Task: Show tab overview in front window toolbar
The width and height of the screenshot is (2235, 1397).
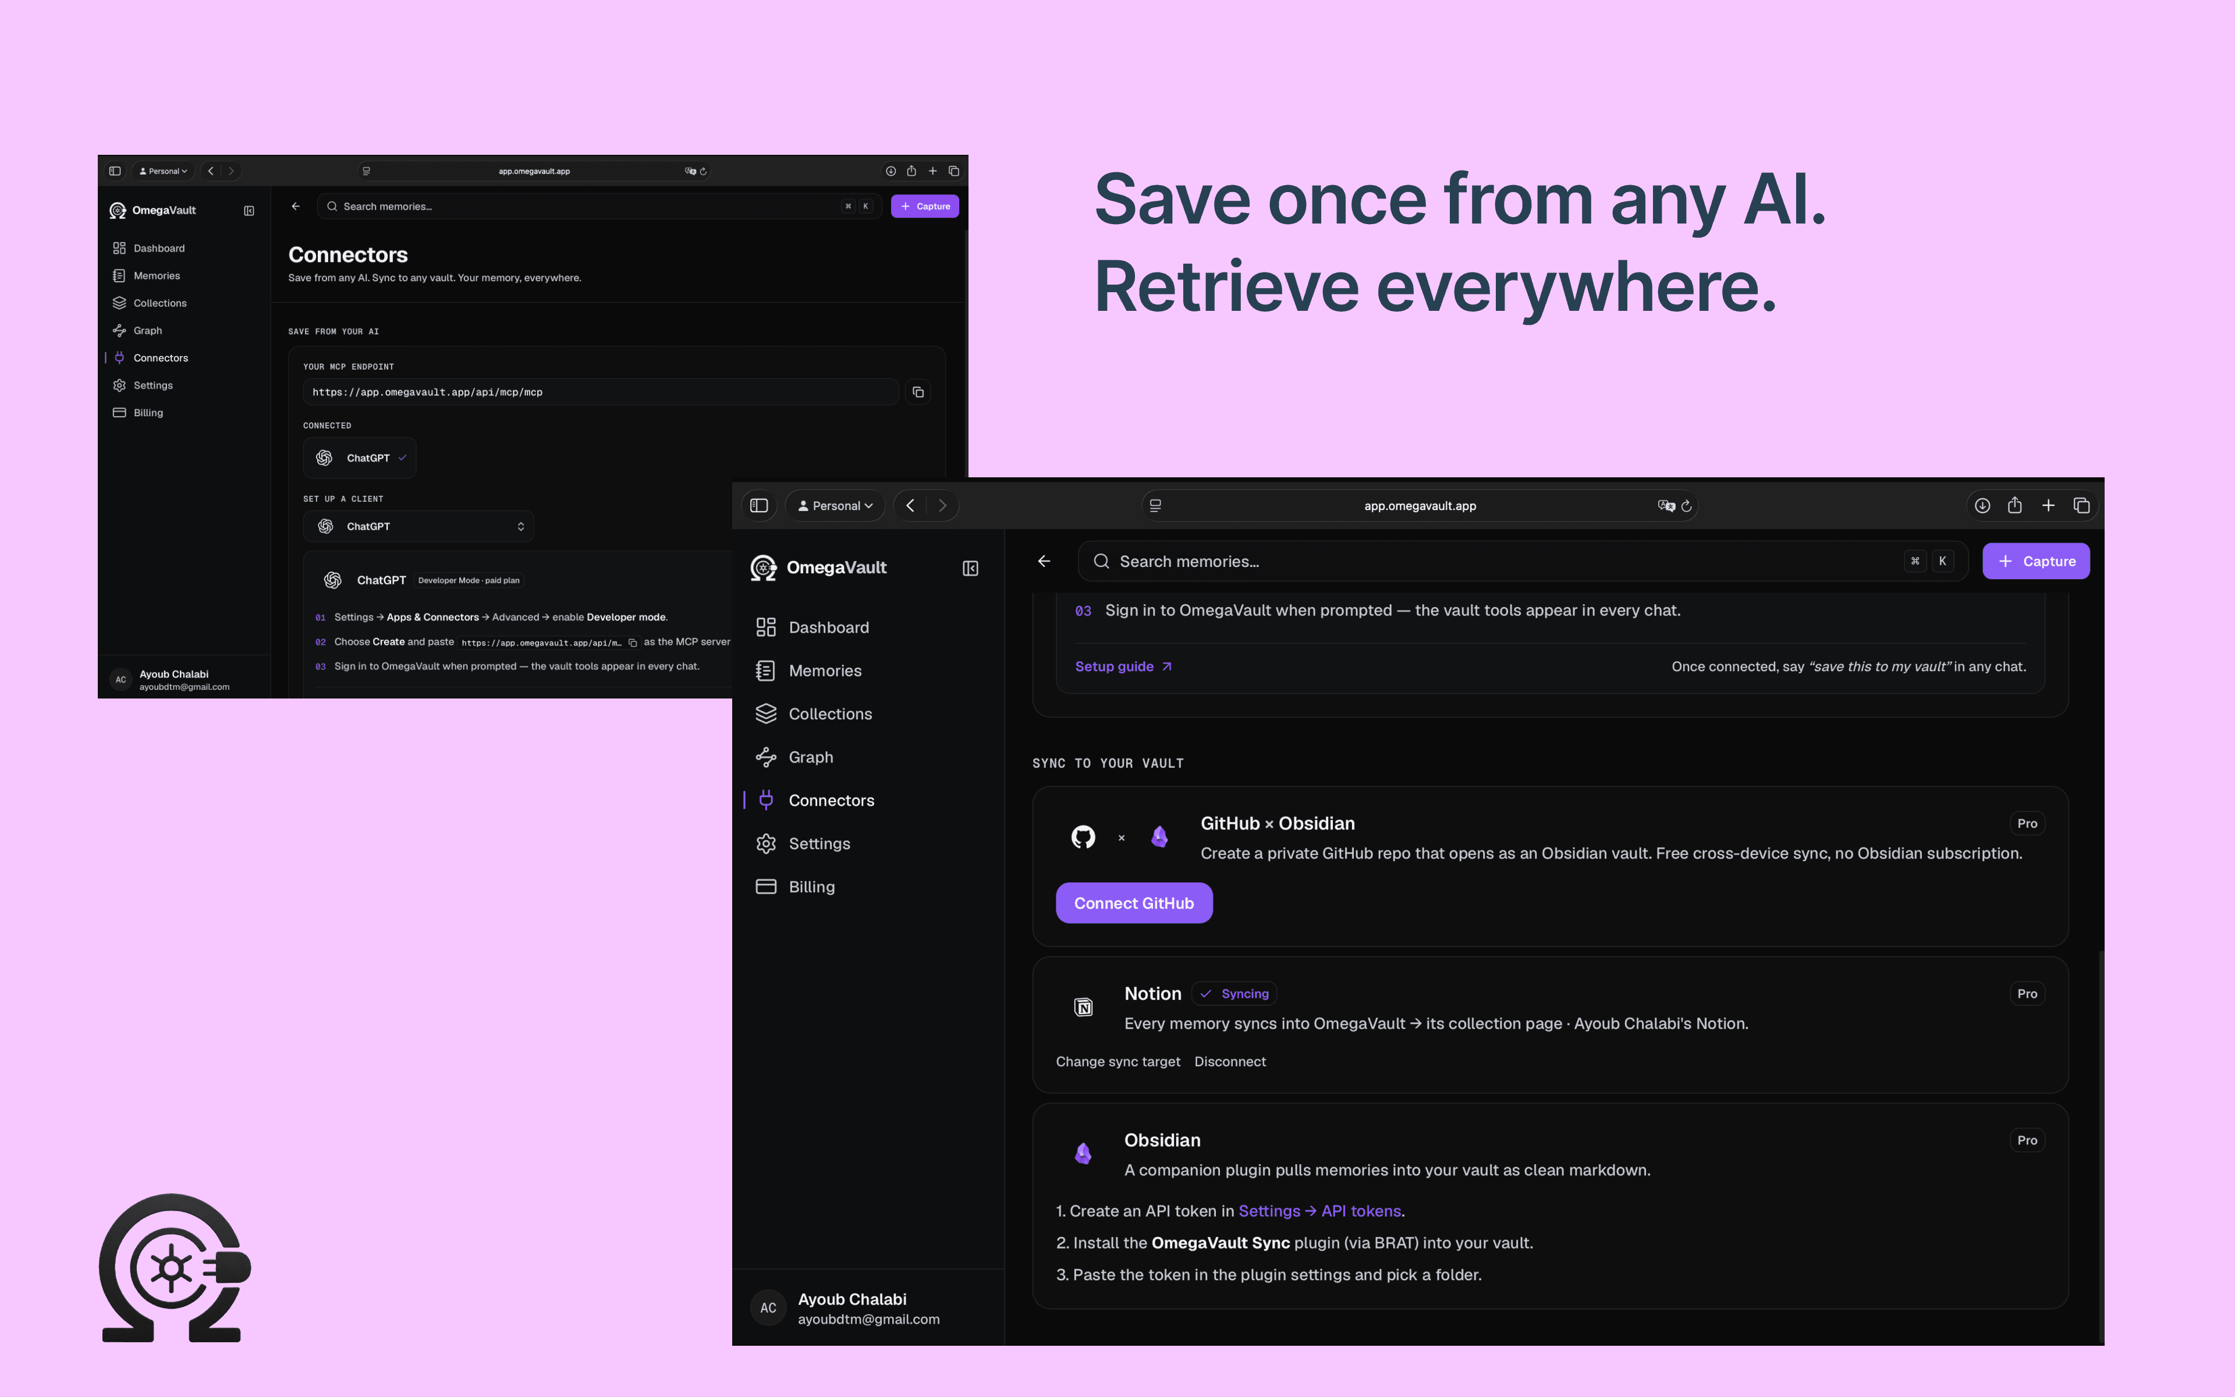Action: [x=2082, y=505]
